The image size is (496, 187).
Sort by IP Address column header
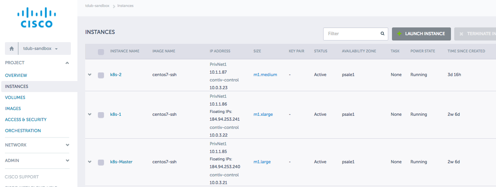(220, 51)
